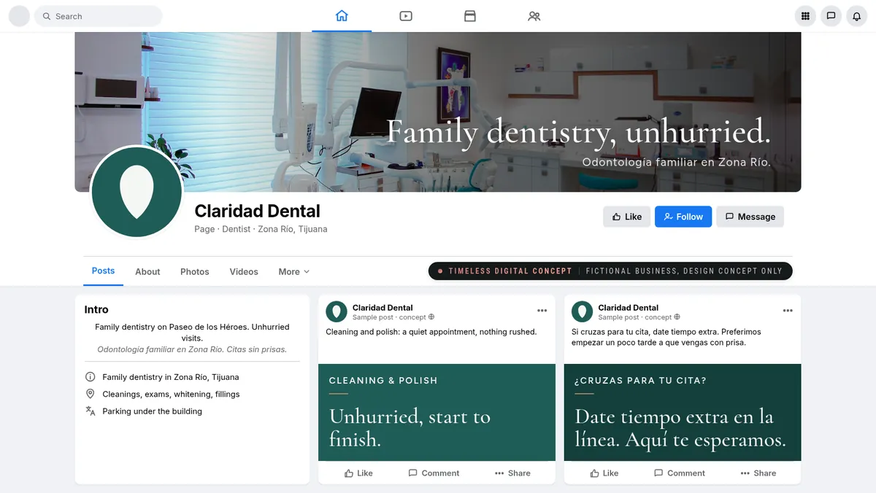Open the Groups people icon
The image size is (876, 493).
[x=534, y=16]
